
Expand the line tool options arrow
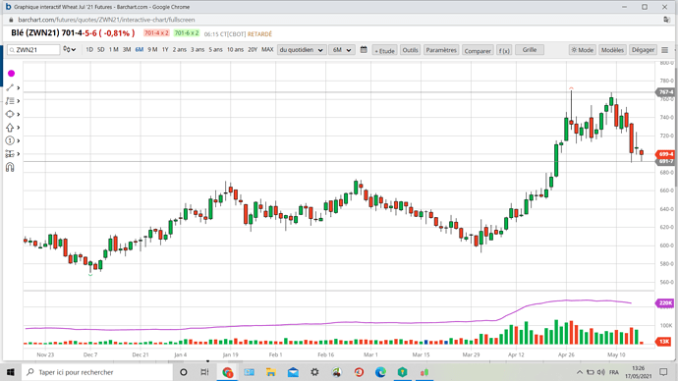[x=18, y=87]
